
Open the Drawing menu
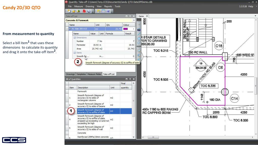pyautogui.click(x=90, y=6)
